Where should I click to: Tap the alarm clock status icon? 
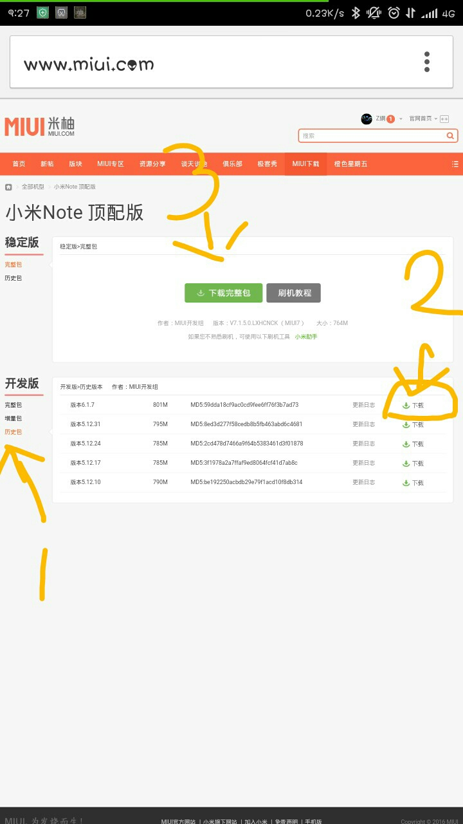coord(394,13)
